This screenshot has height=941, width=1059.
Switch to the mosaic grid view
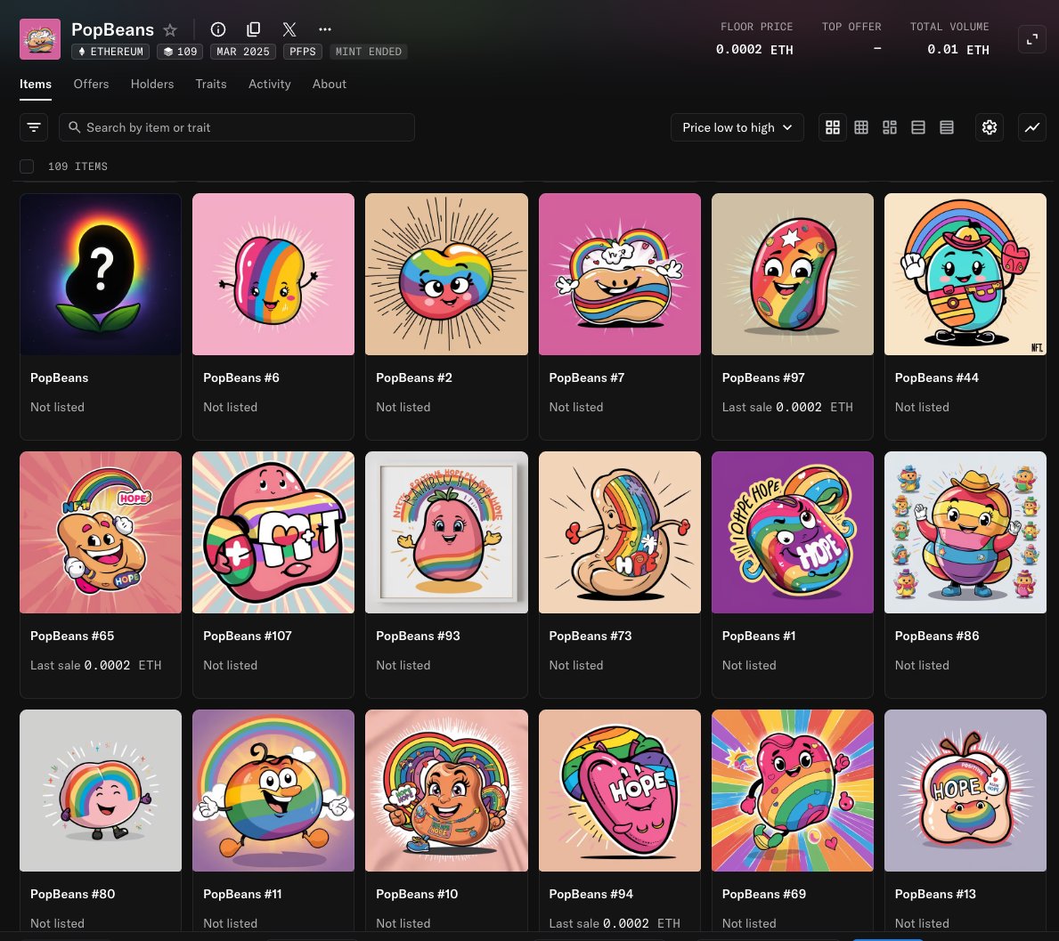click(890, 127)
